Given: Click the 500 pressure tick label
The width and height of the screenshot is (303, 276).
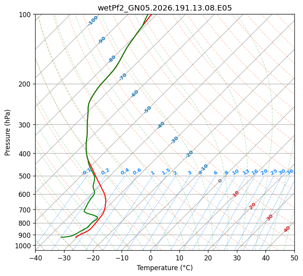Looking at the screenshot, I should (x=25, y=176).
